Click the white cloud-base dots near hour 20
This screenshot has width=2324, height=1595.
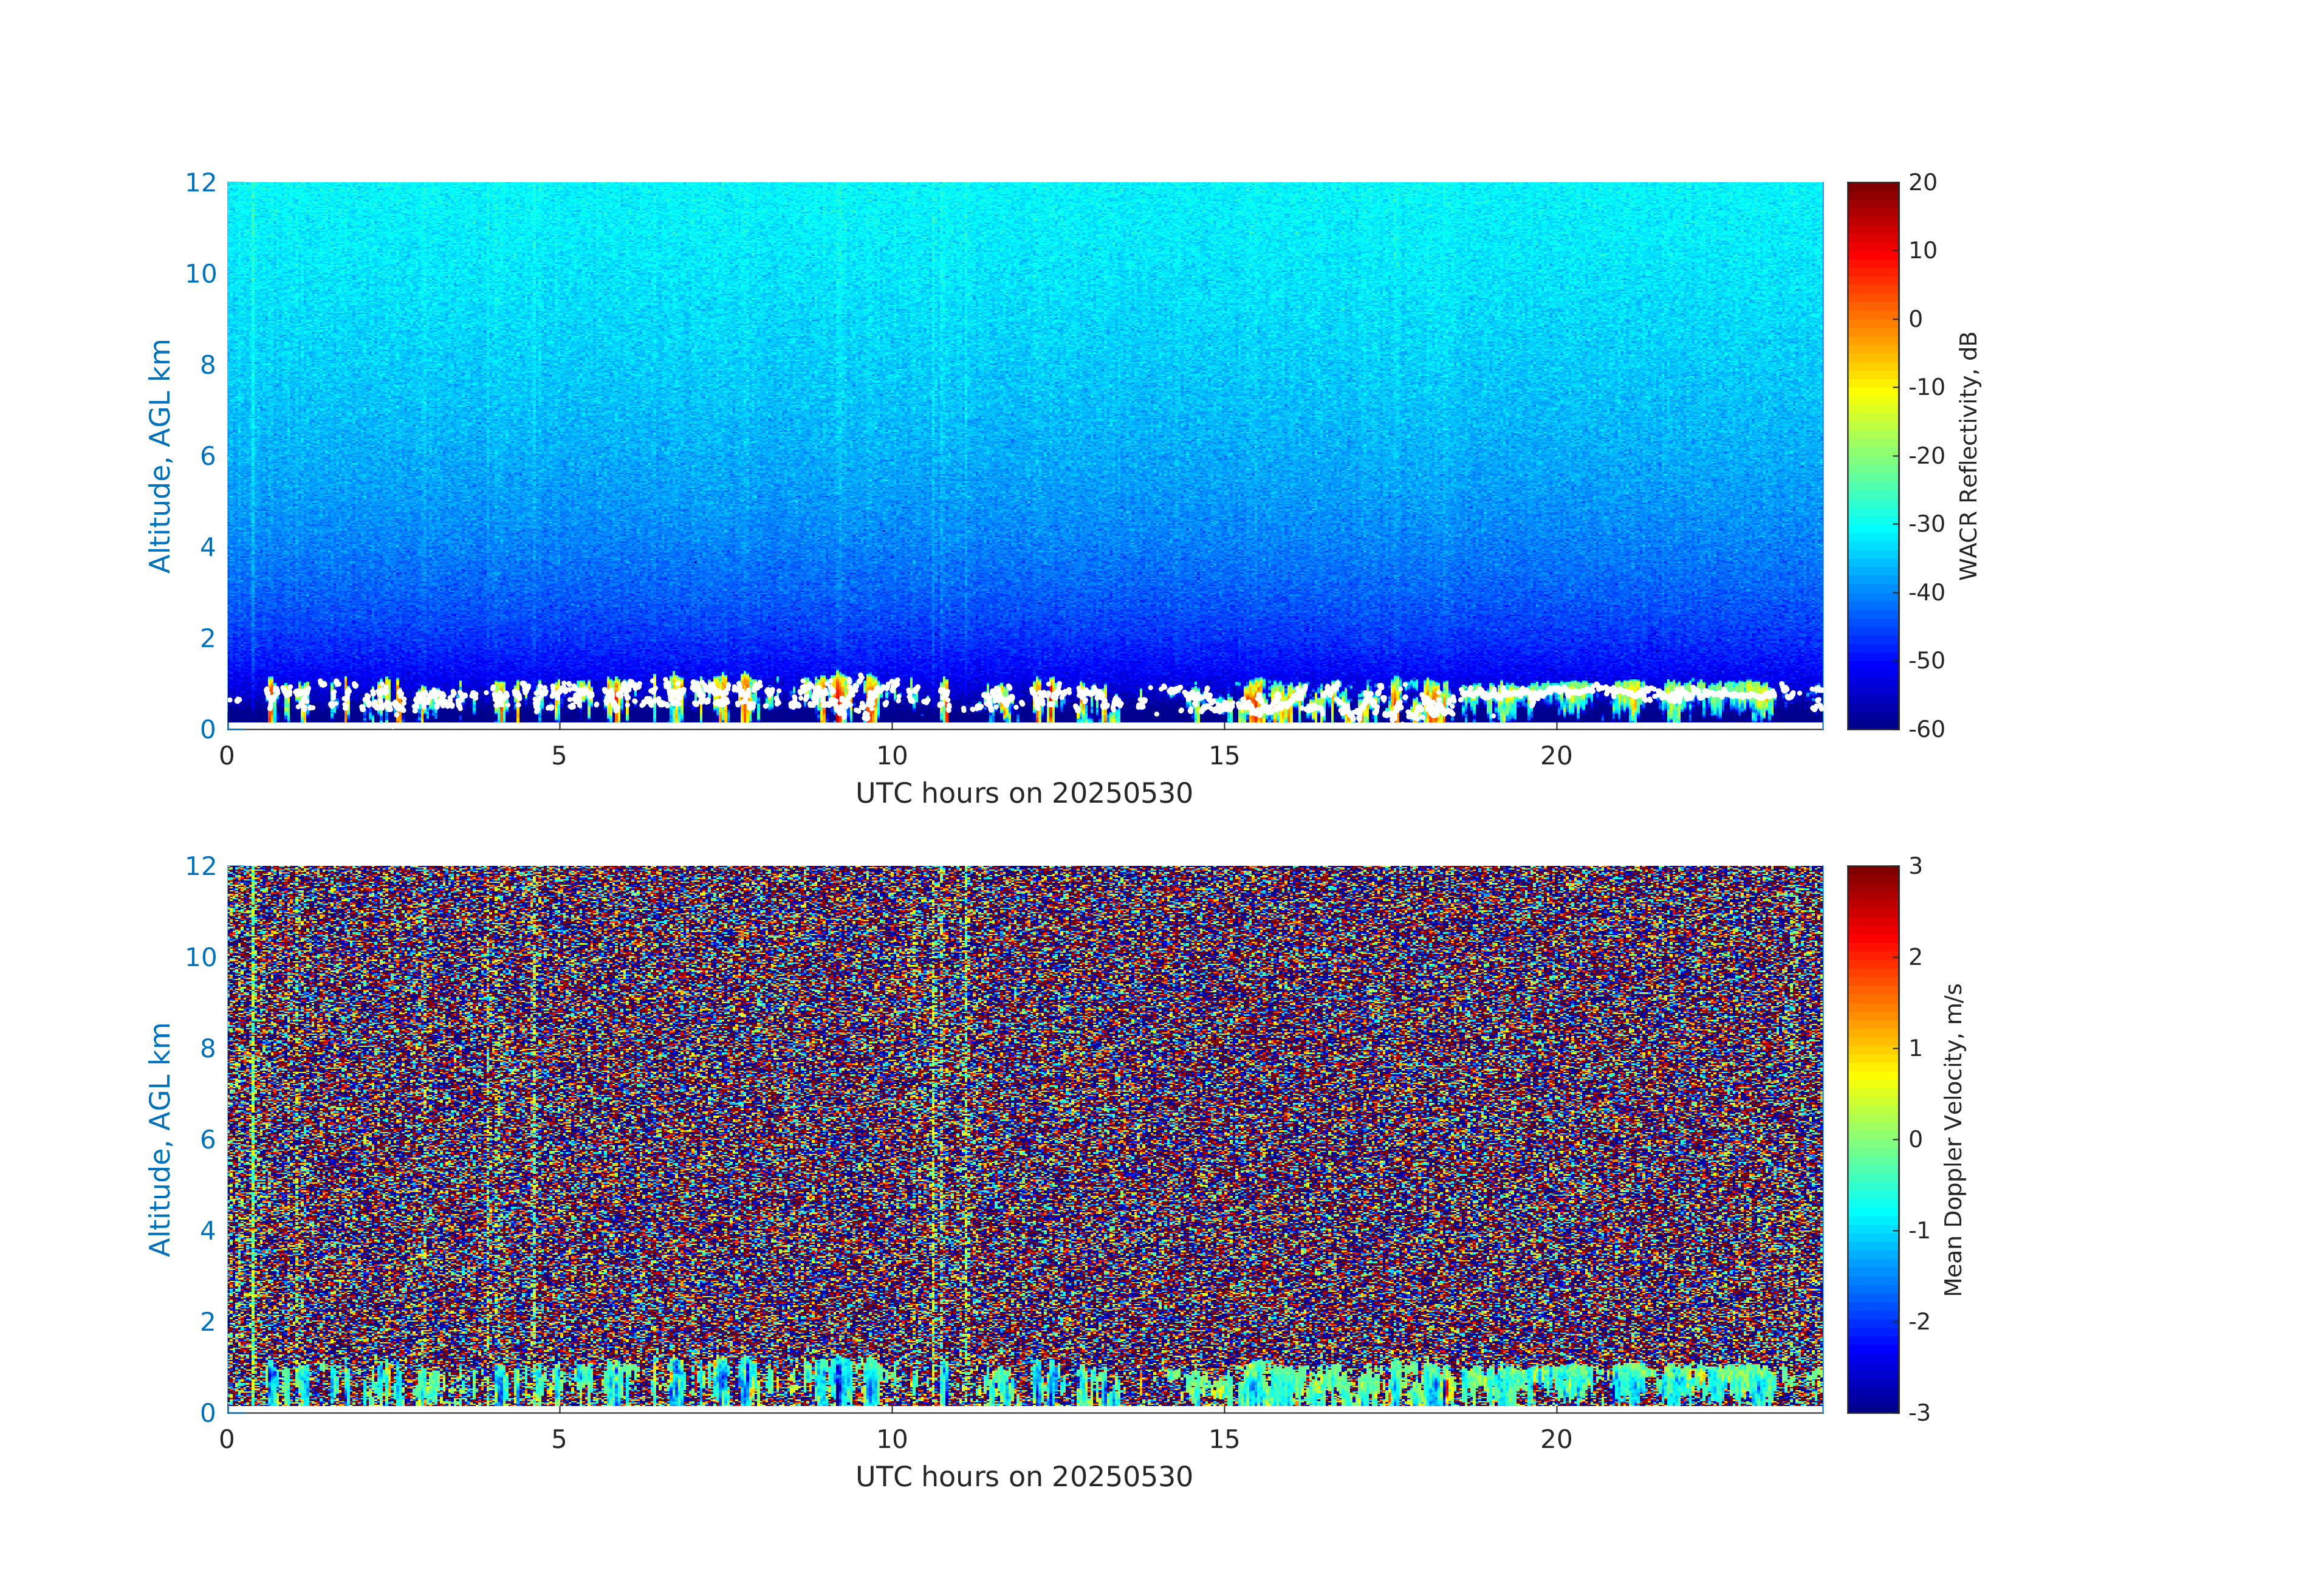[1556, 689]
